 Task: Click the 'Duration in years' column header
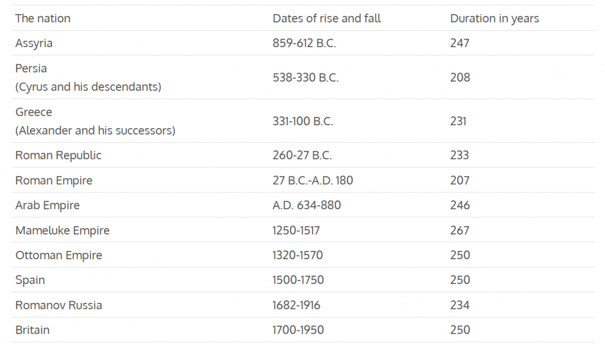495,18
